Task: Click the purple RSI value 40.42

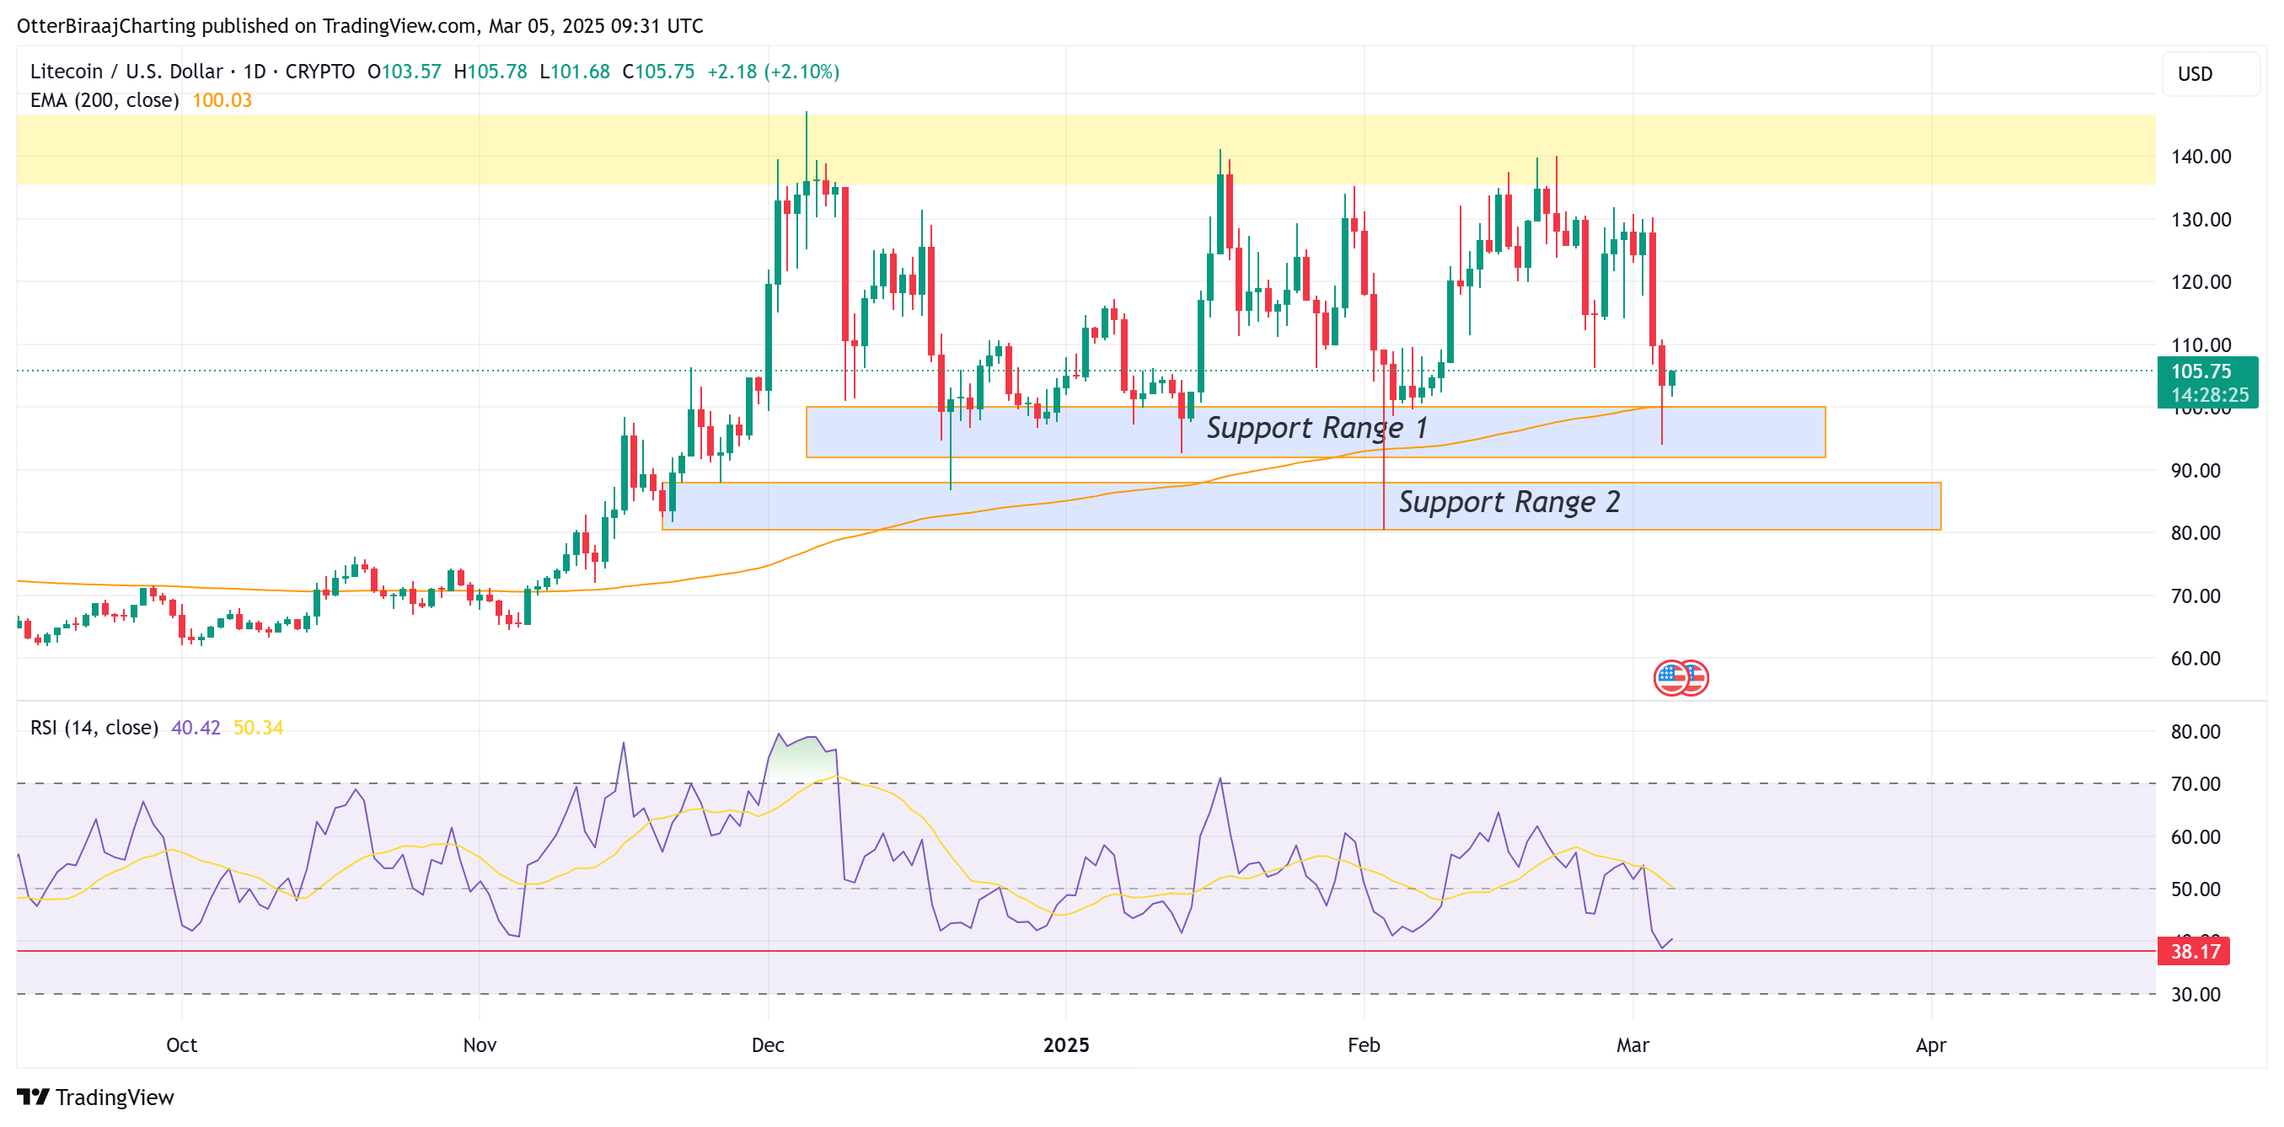Action: pyautogui.click(x=195, y=728)
